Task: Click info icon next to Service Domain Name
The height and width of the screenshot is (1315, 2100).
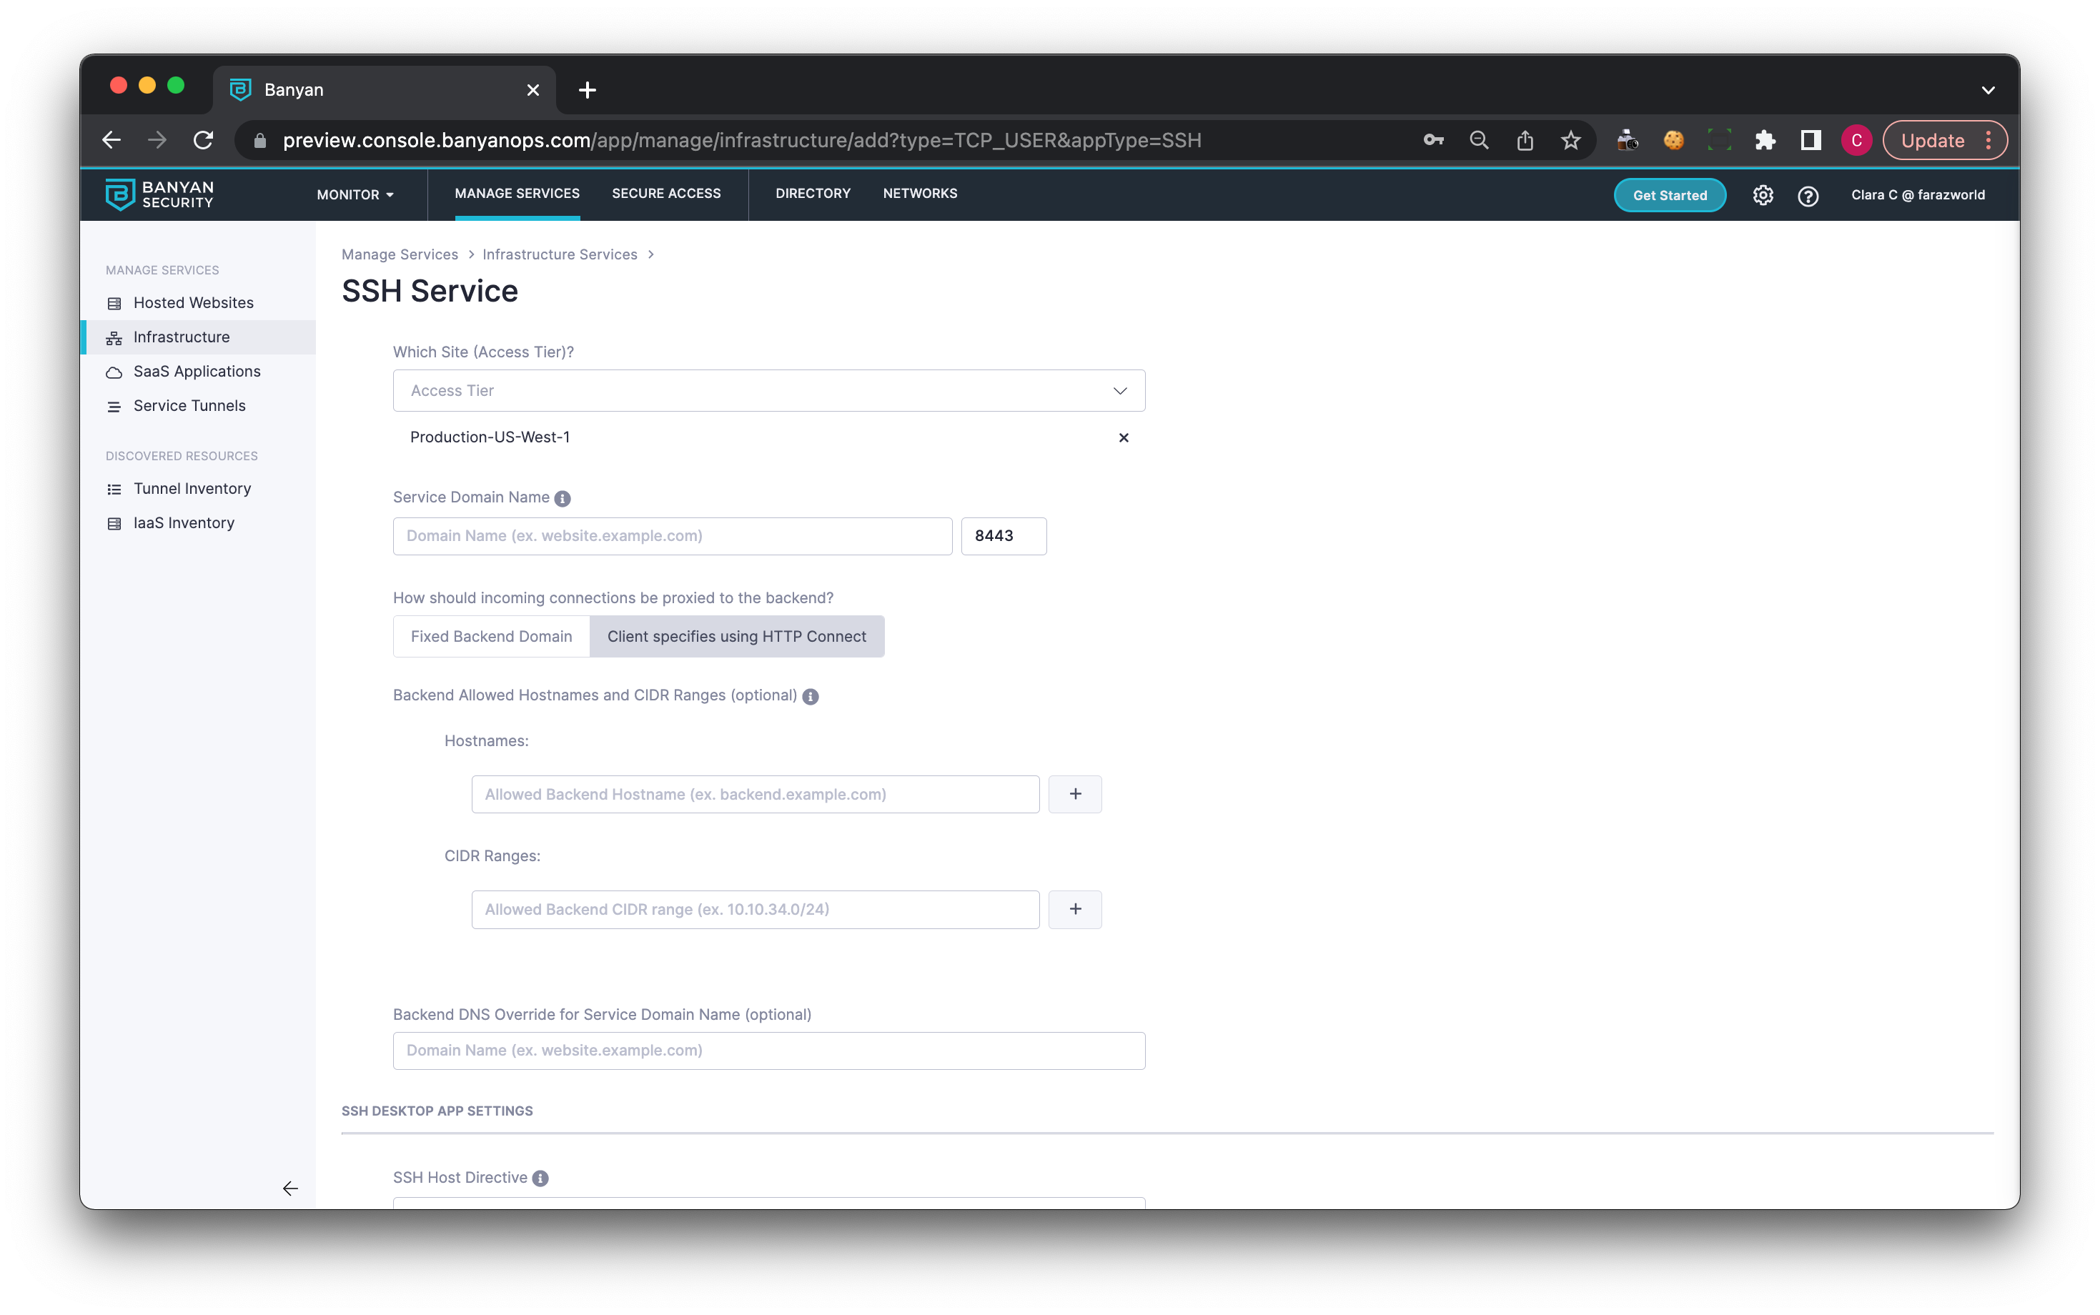Action: click(563, 498)
